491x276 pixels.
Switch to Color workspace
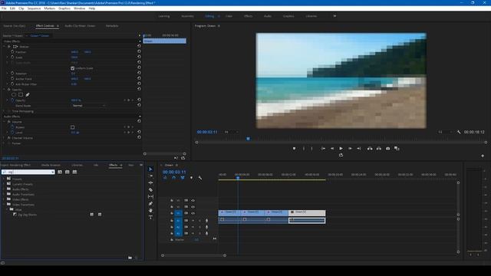tap(229, 16)
